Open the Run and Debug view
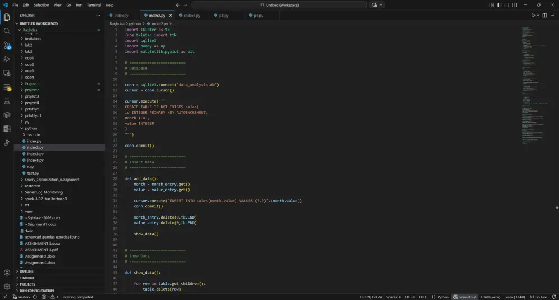This screenshot has width=559, height=300. (x=7, y=59)
